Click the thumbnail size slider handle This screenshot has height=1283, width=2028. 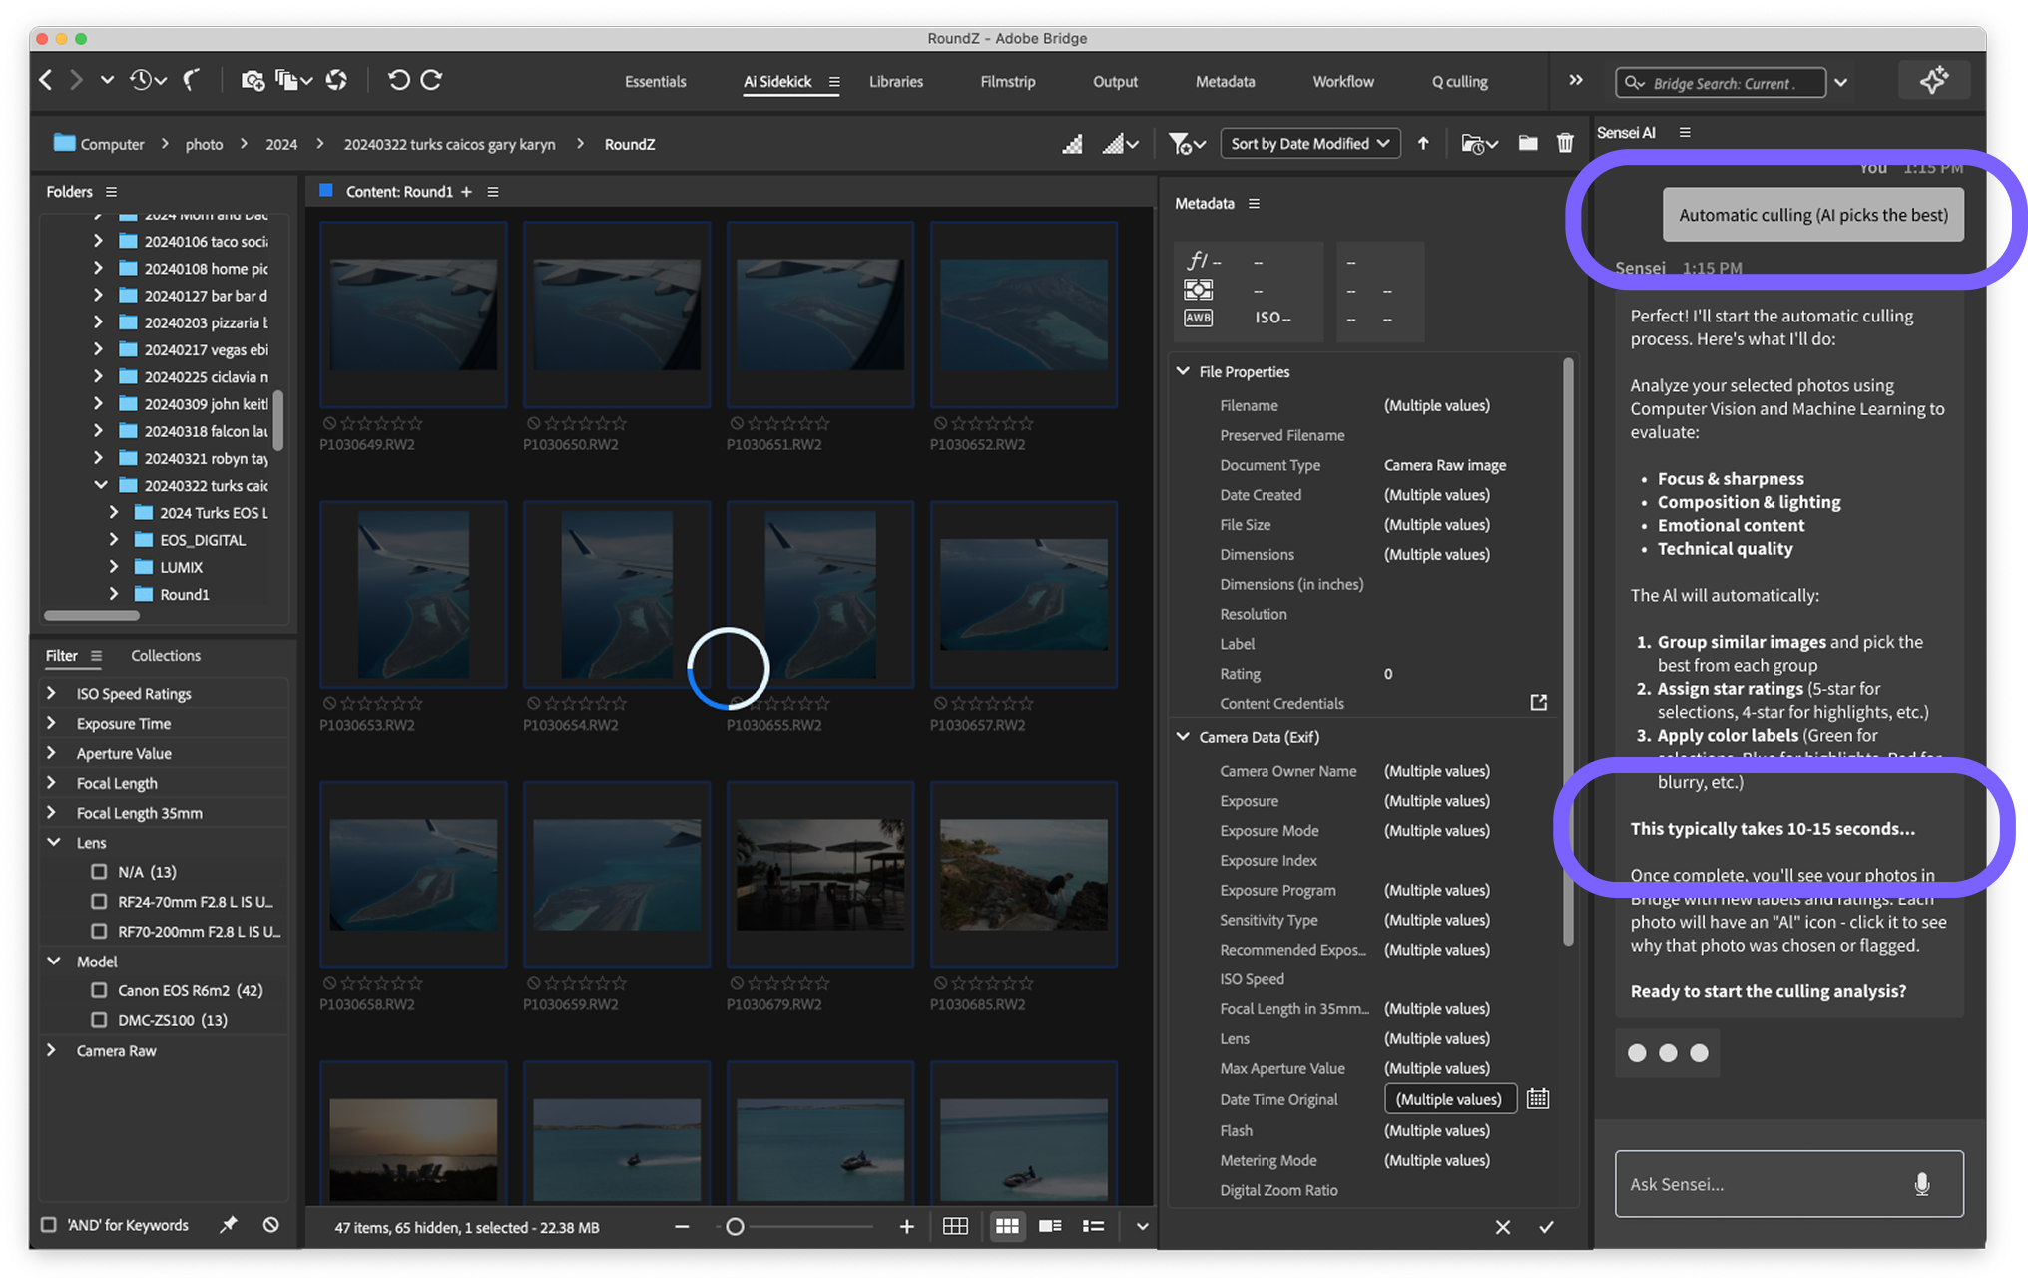click(x=735, y=1226)
